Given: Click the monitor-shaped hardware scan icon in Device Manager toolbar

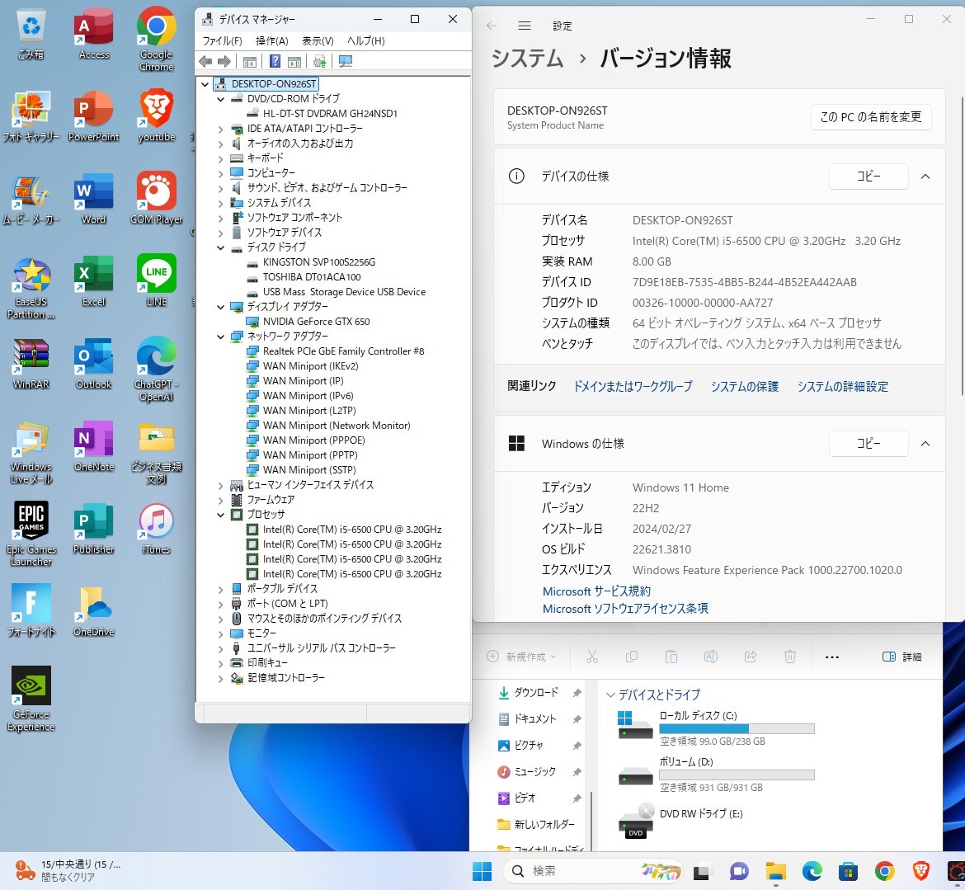Looking at the screenshot, I should point(346,62).
